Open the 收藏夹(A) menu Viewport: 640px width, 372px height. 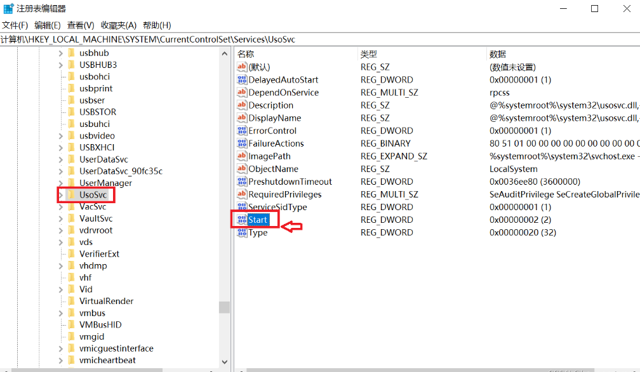click(x=119, y=25)
